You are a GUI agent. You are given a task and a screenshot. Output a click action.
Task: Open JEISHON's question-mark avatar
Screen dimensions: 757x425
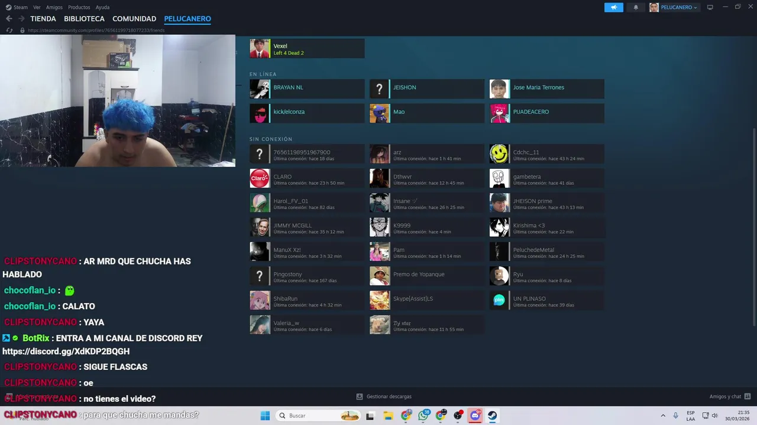(380, 89)
